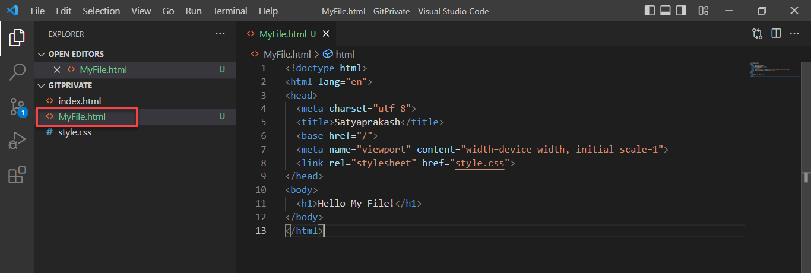
Task: Follow the style.css link in code
Action: (479, 163)
